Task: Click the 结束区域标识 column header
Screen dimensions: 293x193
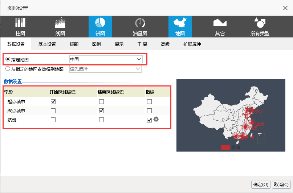Action: (x=121, y=92)
